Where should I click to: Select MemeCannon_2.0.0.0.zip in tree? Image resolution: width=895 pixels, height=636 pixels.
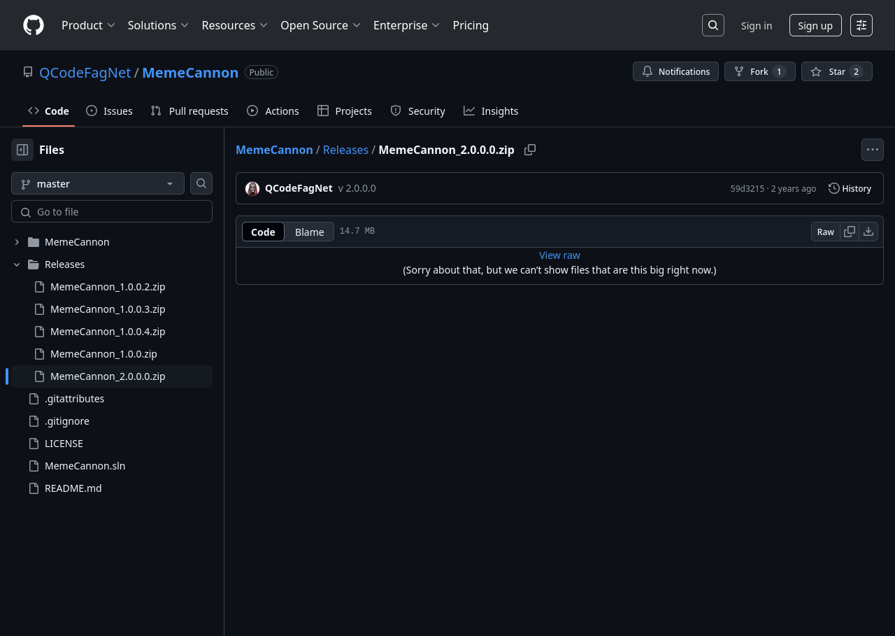(x=108, y=376)
